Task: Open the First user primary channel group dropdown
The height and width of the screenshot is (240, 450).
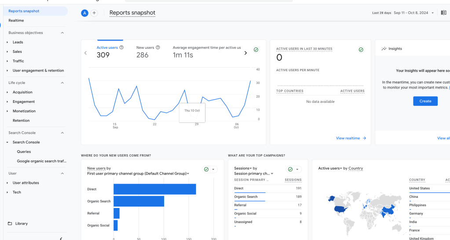Action: 188,174
